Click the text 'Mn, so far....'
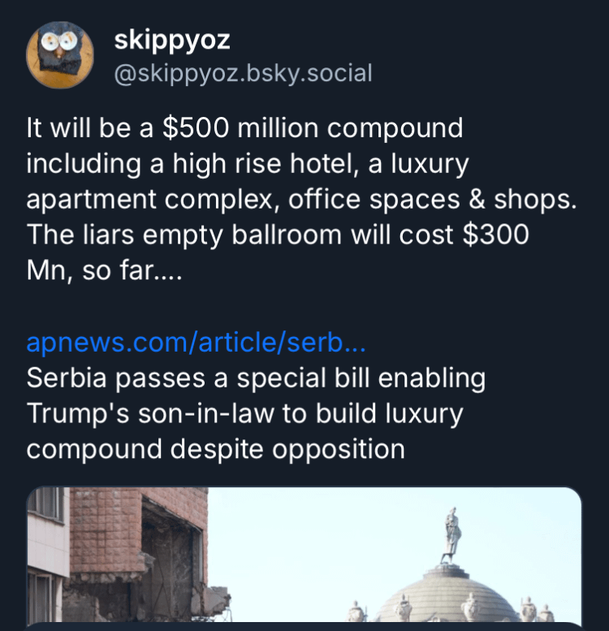The image size is (609, 631). (x=105, y=271)
